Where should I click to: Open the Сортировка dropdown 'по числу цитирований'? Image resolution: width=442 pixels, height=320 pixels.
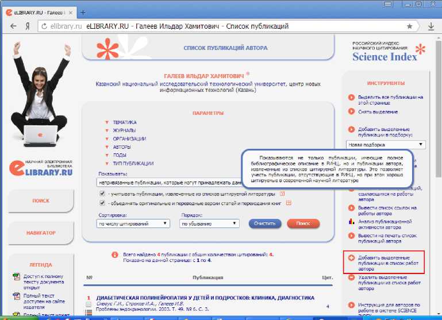pyautogui.click(x=133, y=223)
